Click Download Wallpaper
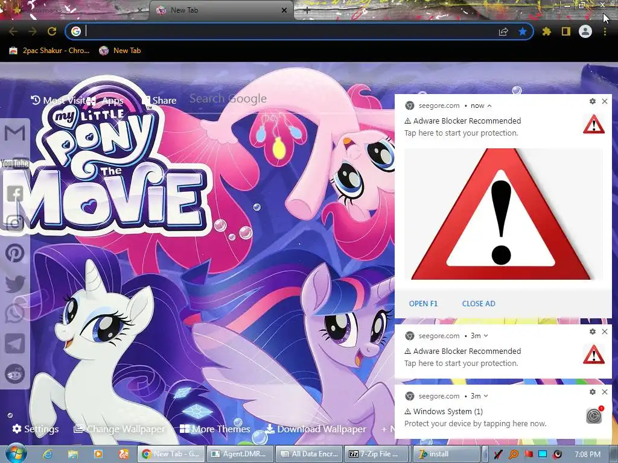This screenshot has width=618, height=463. tap(316, 429)
